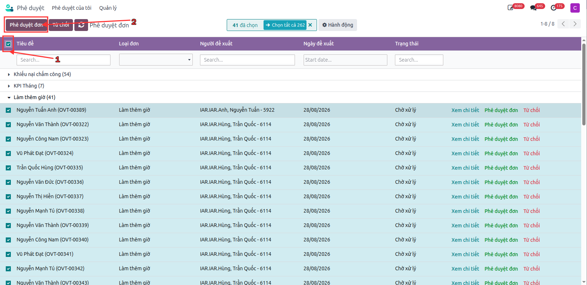Open the Quản lý menu
This screenshot has width=587, height=285.
coord(108,8)
